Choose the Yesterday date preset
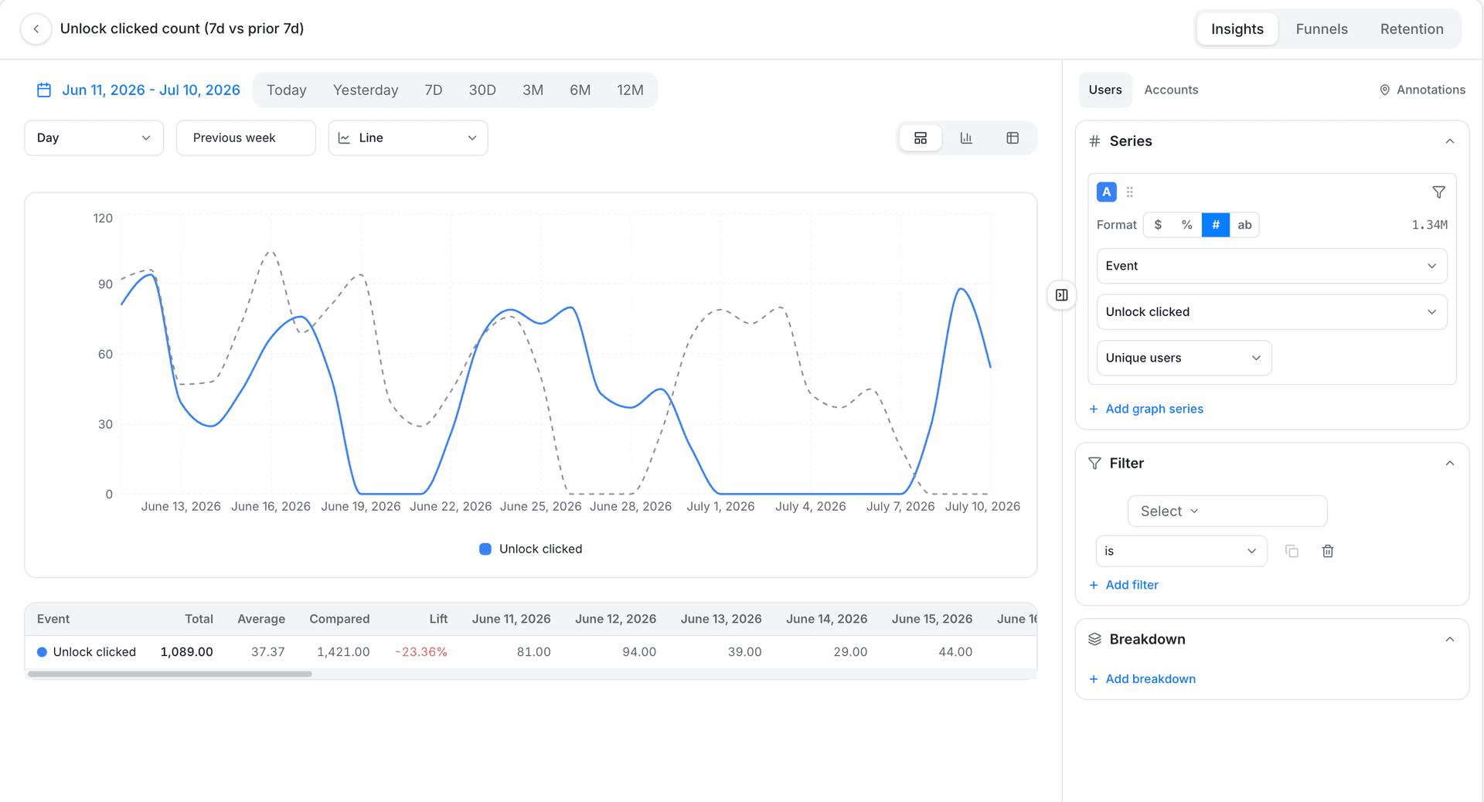Screen dimensions: 1484x802 pos(366,90)
